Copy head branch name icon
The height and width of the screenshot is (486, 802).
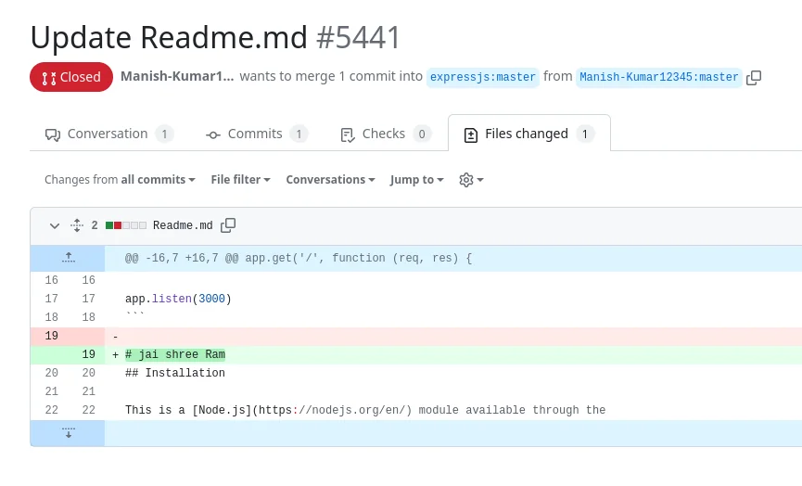click(754, 78)
